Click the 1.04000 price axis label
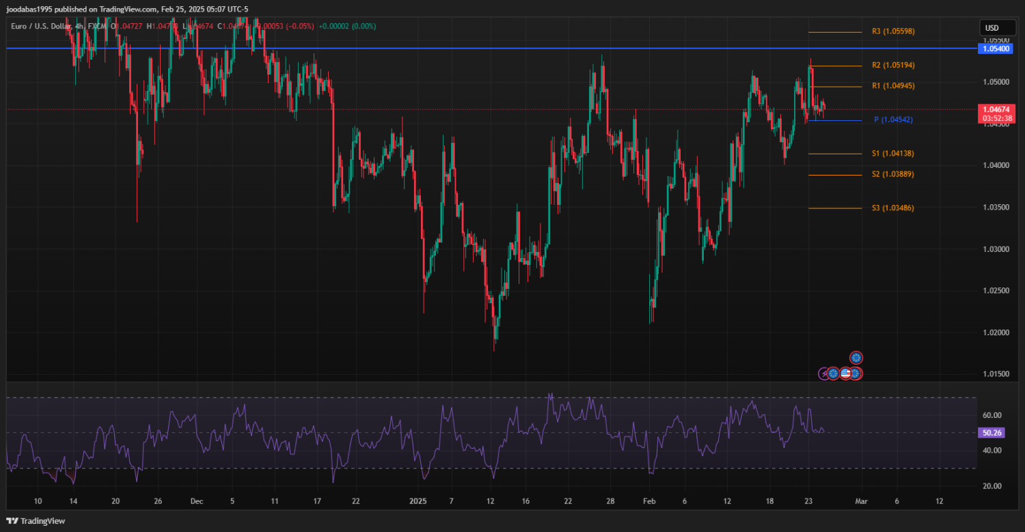This screenshot has height=532, width=1025. (x=996, y=165)
